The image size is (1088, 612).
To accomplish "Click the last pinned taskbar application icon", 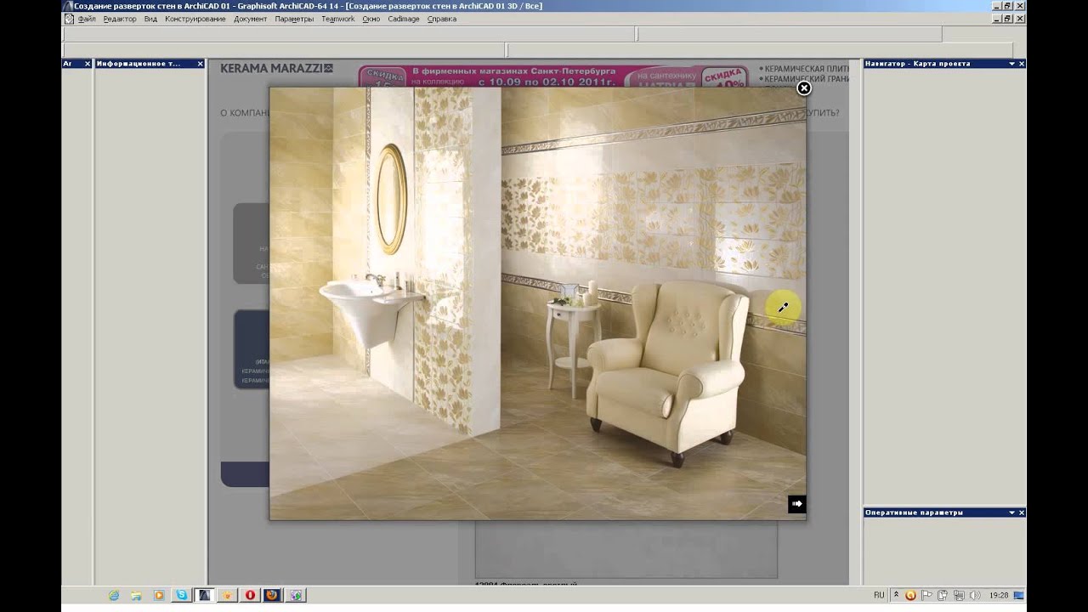I will click(x=296, y=595).
